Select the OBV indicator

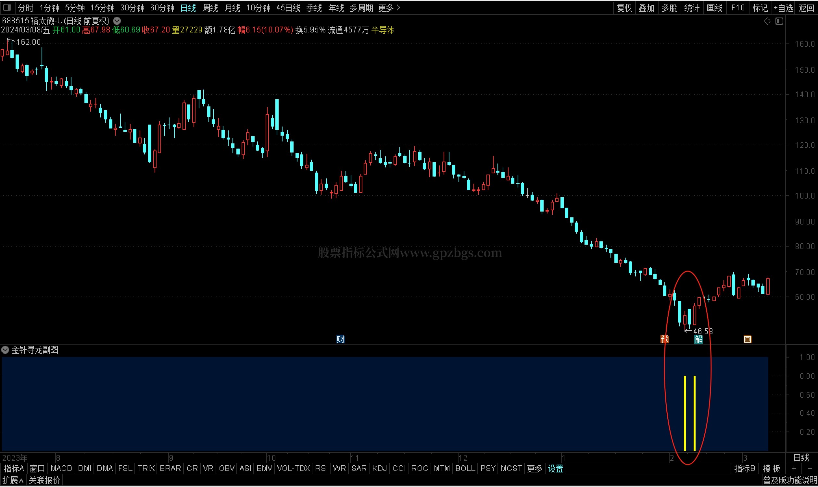(x=227, y=469)
